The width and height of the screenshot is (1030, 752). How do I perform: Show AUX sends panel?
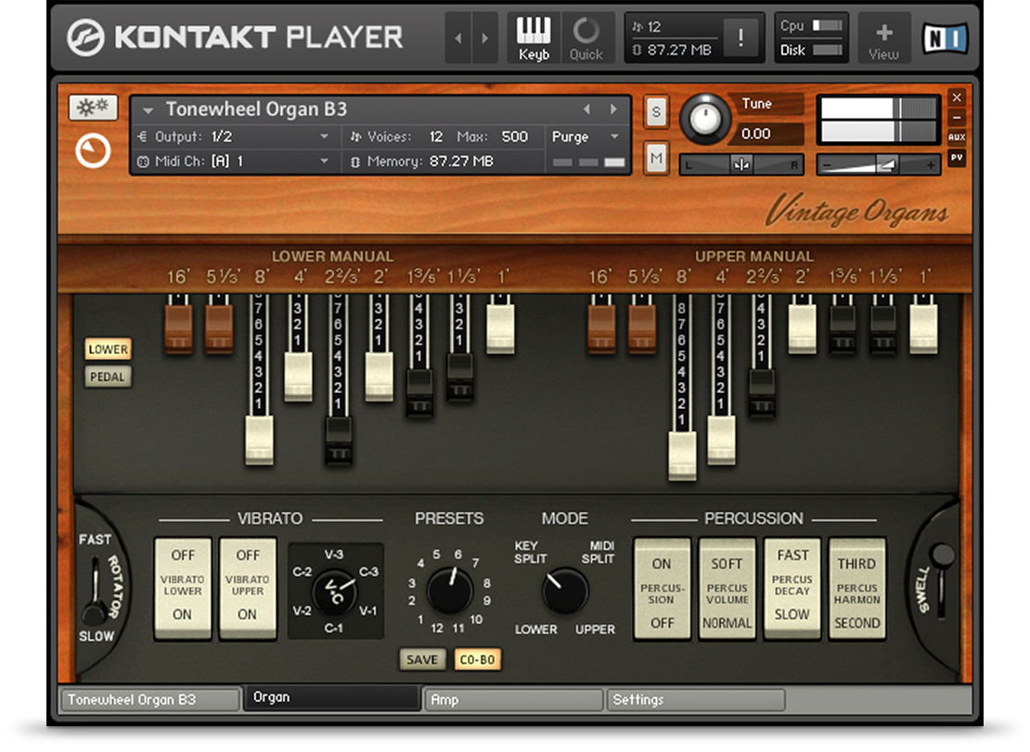(x=957, y=137)
